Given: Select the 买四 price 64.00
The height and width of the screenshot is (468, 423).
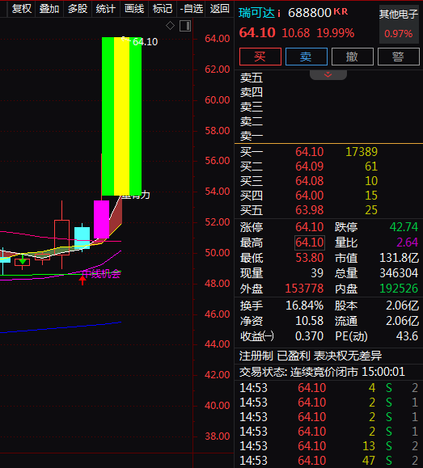Looking at the screenshot, I should pos(310,196).
